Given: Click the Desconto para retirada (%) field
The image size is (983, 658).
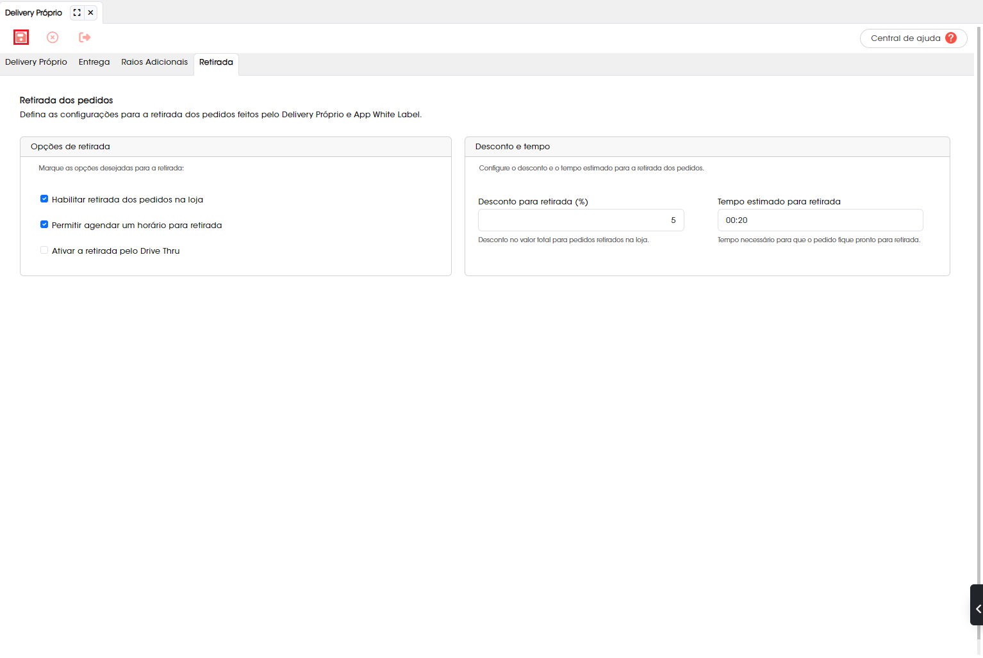Looking at the screenshot, I should coord(581,220).
